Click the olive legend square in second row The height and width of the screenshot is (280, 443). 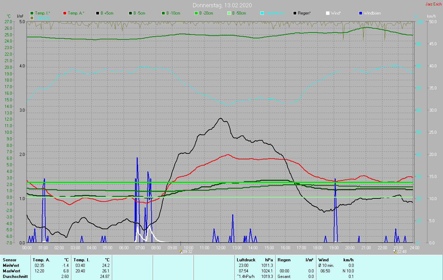[x=32, y=18]
